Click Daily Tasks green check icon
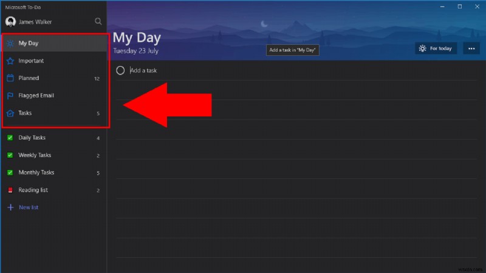This screenshot has height=273, width=486. (x=10, y=138)
